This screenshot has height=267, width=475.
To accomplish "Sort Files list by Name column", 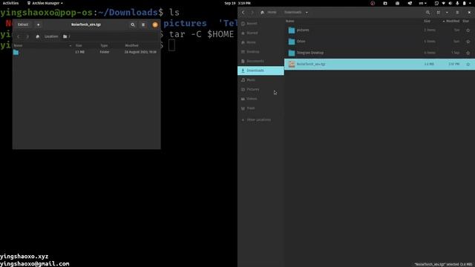I will tap(290, 22).
